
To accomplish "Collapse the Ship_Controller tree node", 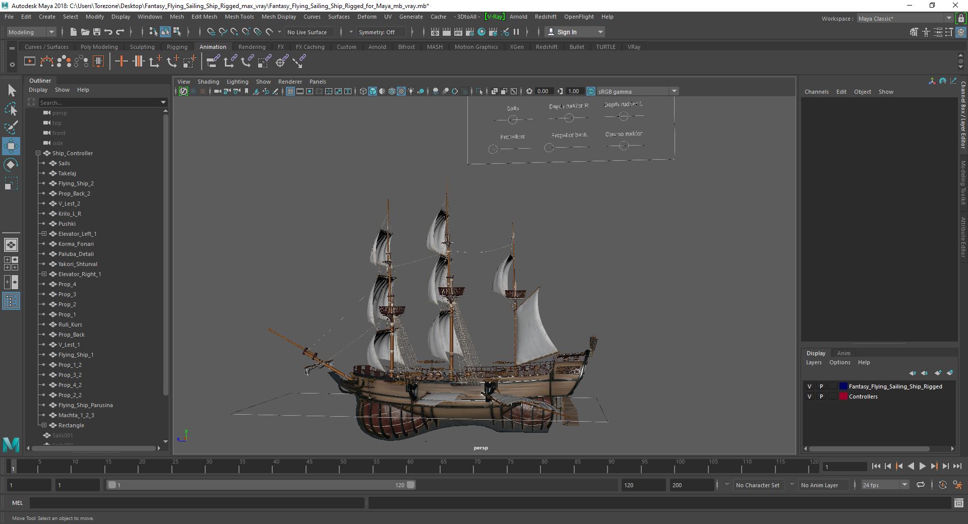I will point(38,153).
